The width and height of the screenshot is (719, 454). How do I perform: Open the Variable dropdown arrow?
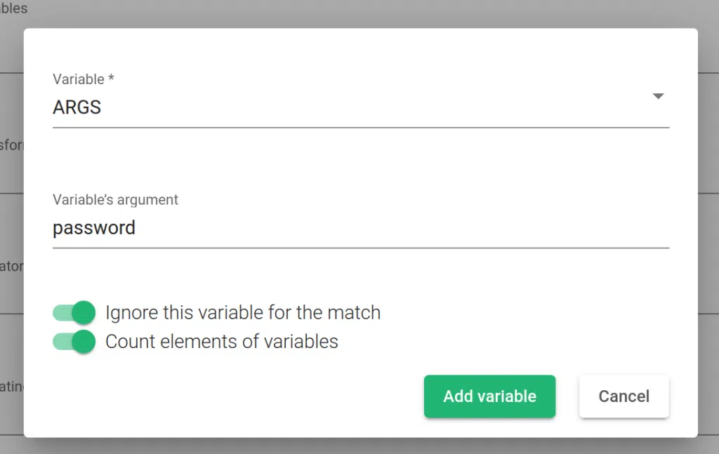pyautogui.click(x=658, y=96)
